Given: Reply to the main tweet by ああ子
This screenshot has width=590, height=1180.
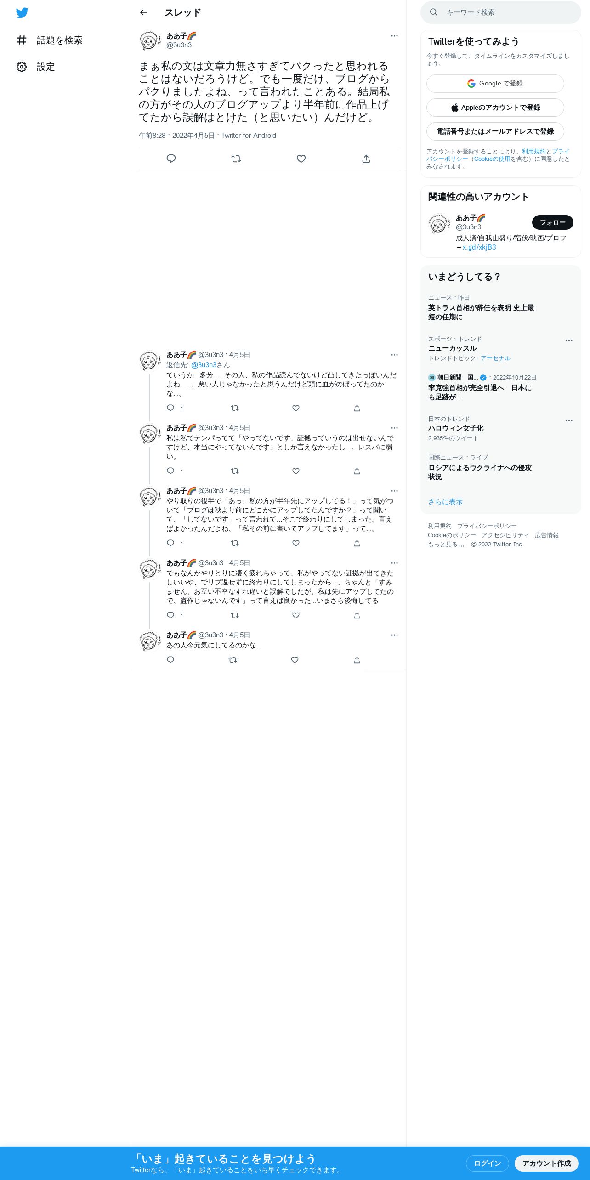Looking at the screenshot, I should [x=171, y=159].
